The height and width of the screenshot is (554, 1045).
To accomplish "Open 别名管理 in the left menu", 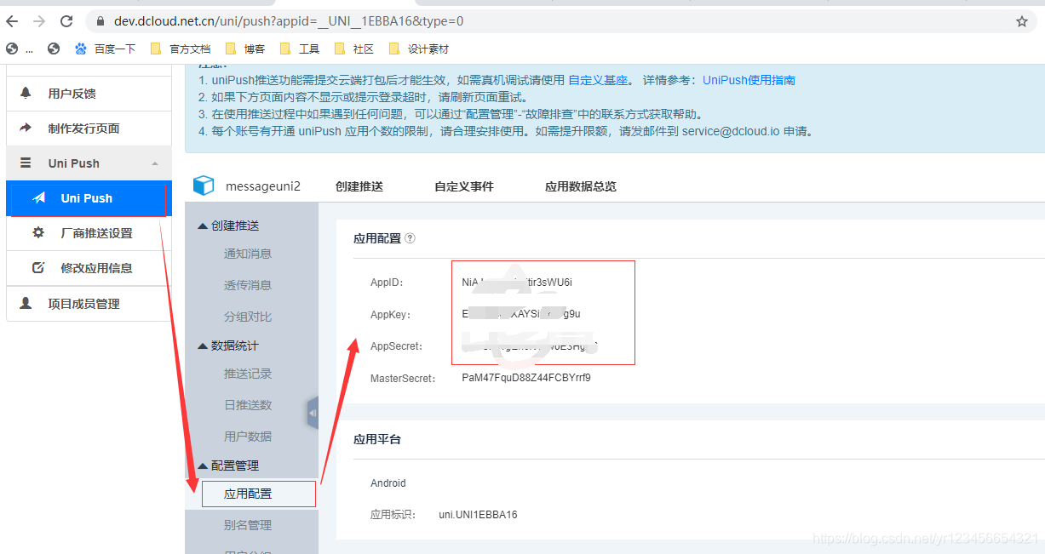I will point(248,525).
